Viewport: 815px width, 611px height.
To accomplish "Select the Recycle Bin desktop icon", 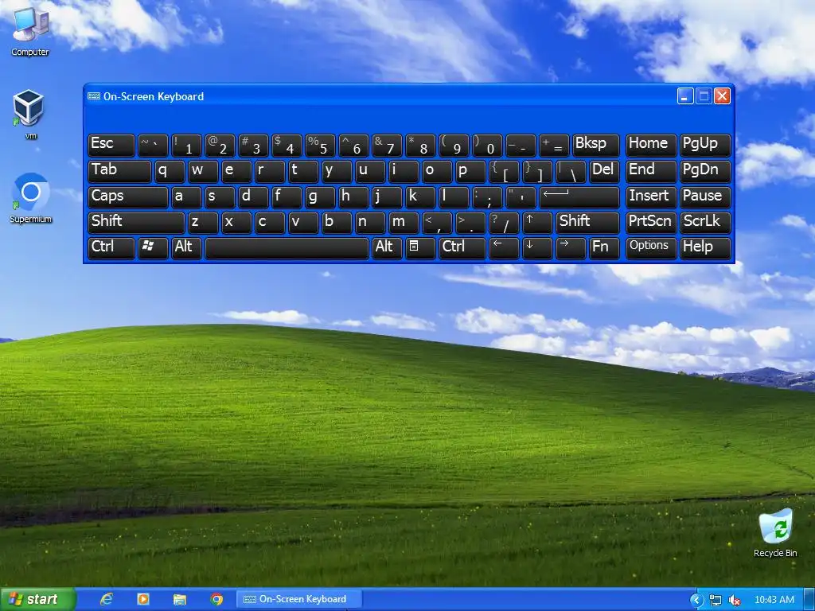I will (775, 533).
